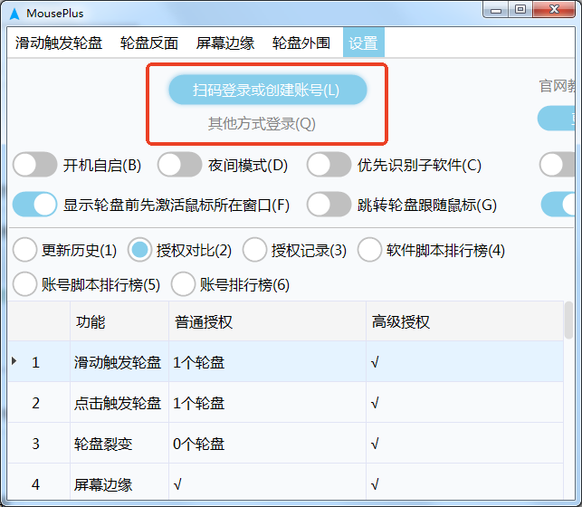
Task: Click 1个轮盘 cell in 点击触发轮盘 row
Action: click(x=267, y=403)
